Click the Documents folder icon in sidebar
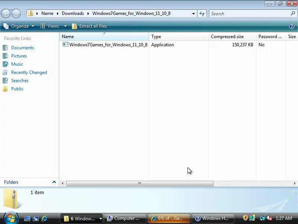This screenshot has height=224, width=298. click(5, 48)
